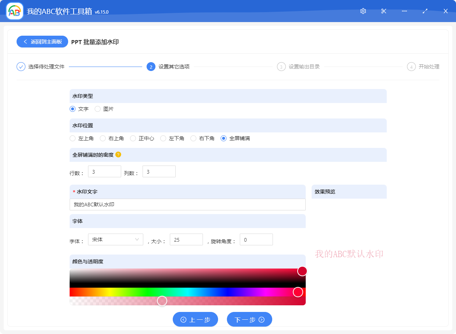Click the 字体 section header
The width and height of the screenshot is (456, 334).
pos(187,221)
